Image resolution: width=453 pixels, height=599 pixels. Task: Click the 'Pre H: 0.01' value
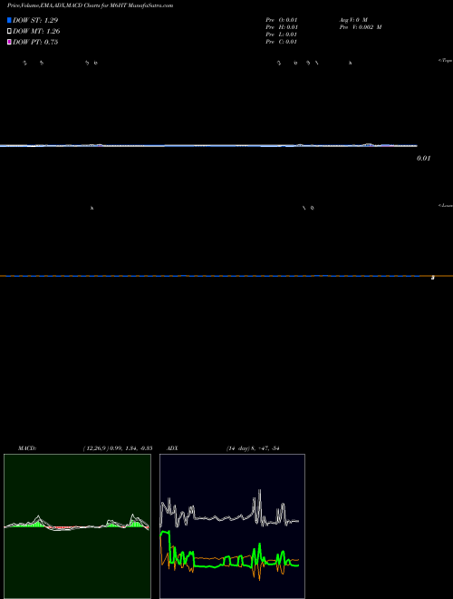pyautogui.click(x=282, y=27)
